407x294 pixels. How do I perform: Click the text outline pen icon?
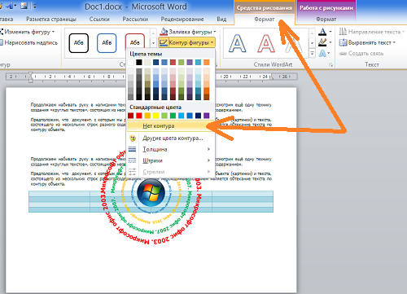click(322, 42)
